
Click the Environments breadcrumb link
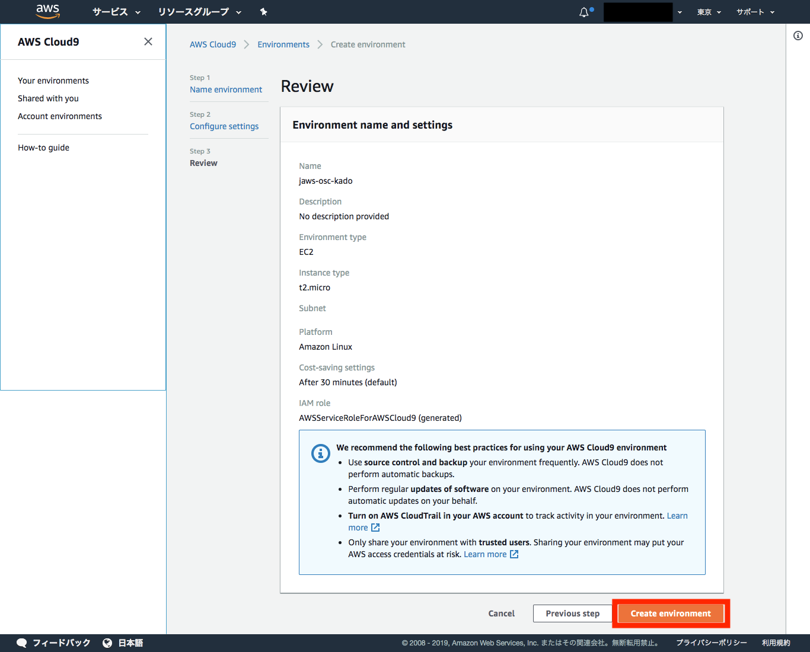click(283, 44)
